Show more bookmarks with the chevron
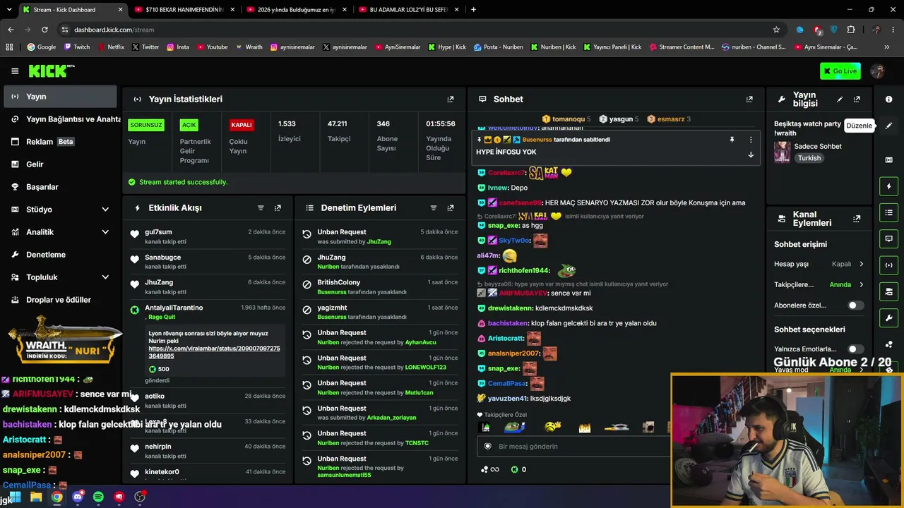The image size is (904, 508). click(887, 47)
